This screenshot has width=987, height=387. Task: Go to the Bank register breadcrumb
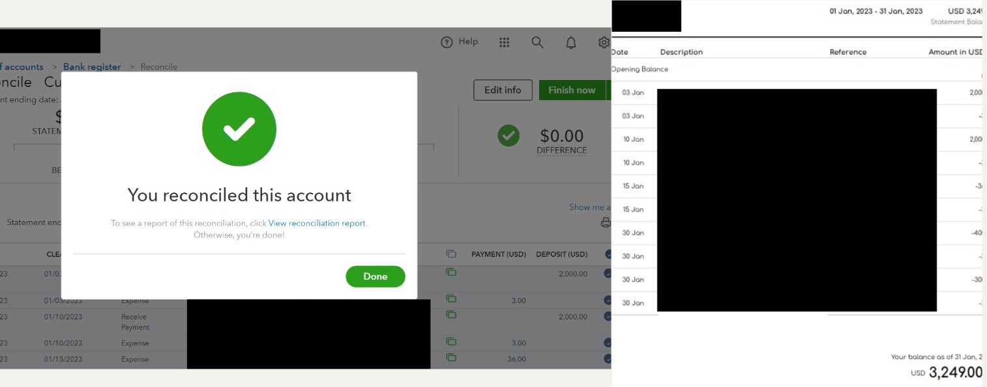click(x=92, y=67)
